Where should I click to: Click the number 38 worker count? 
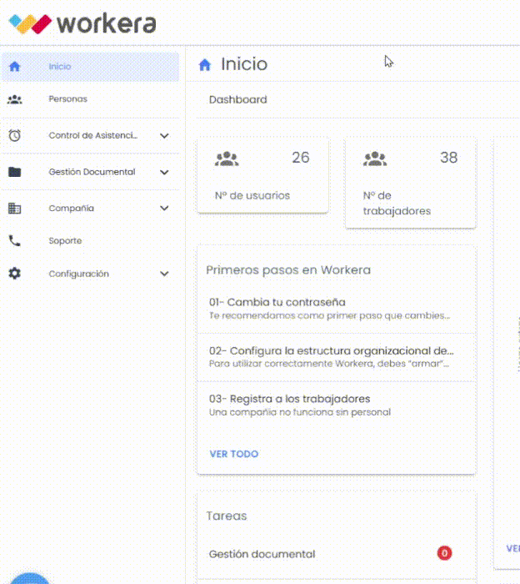(448, 158)
